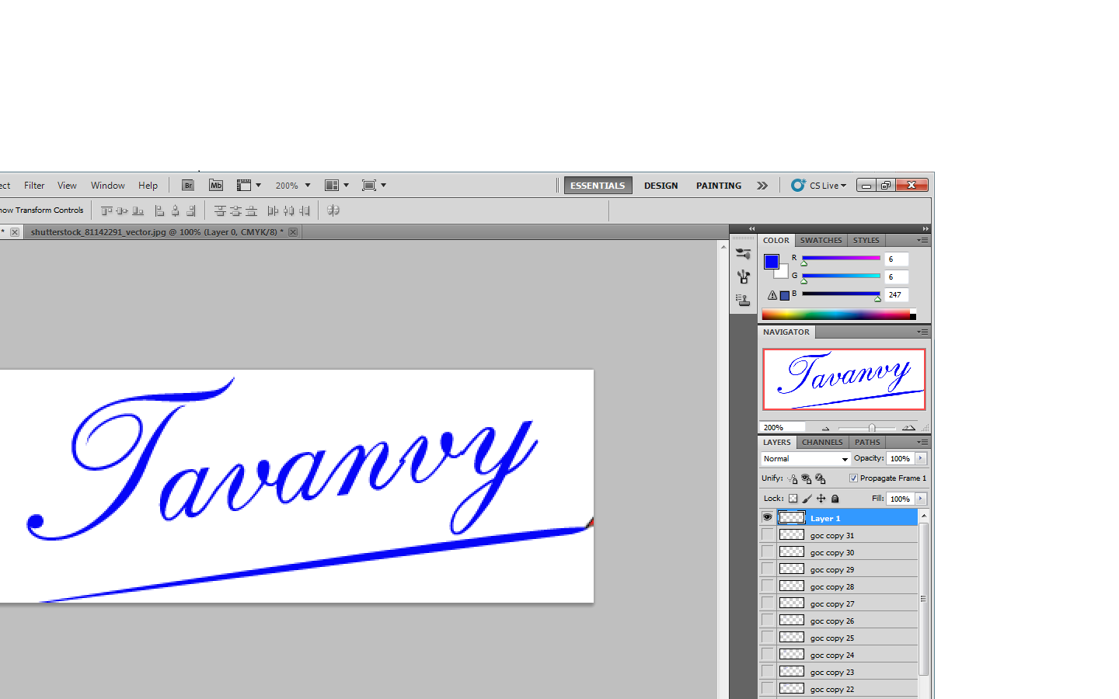1119x699 pixels.
Task: Click the Align Left Edges icon
Action: [x=159, y=210]
